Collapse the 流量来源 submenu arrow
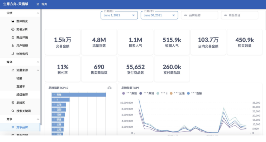 (x=38, y=70)
